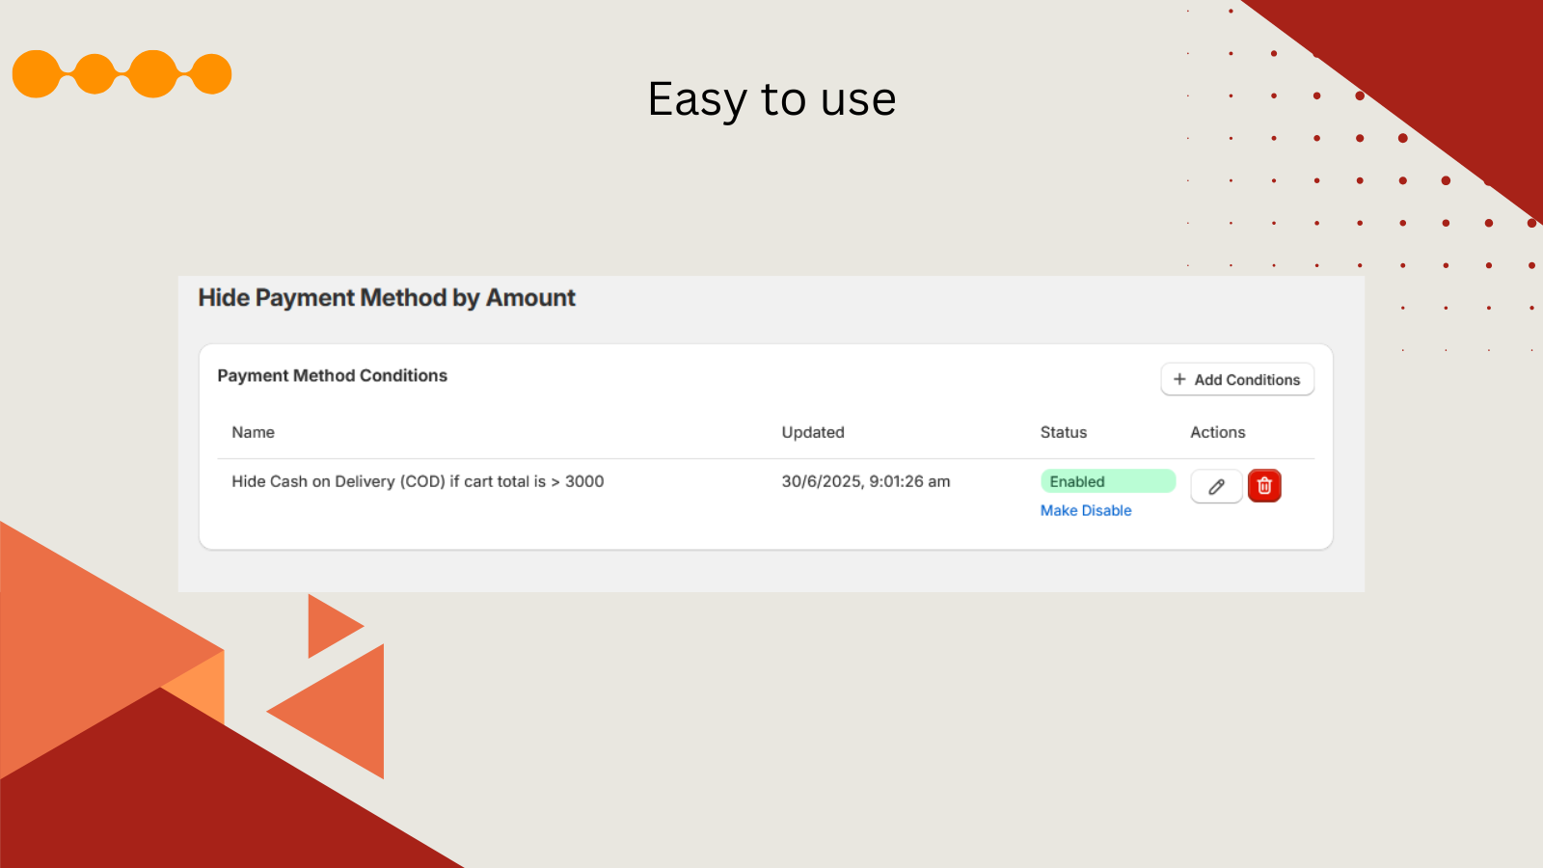Click the Add Conditions button
The height and width of the screenshot is (868, 1543).
click(x=1237, y=379)
